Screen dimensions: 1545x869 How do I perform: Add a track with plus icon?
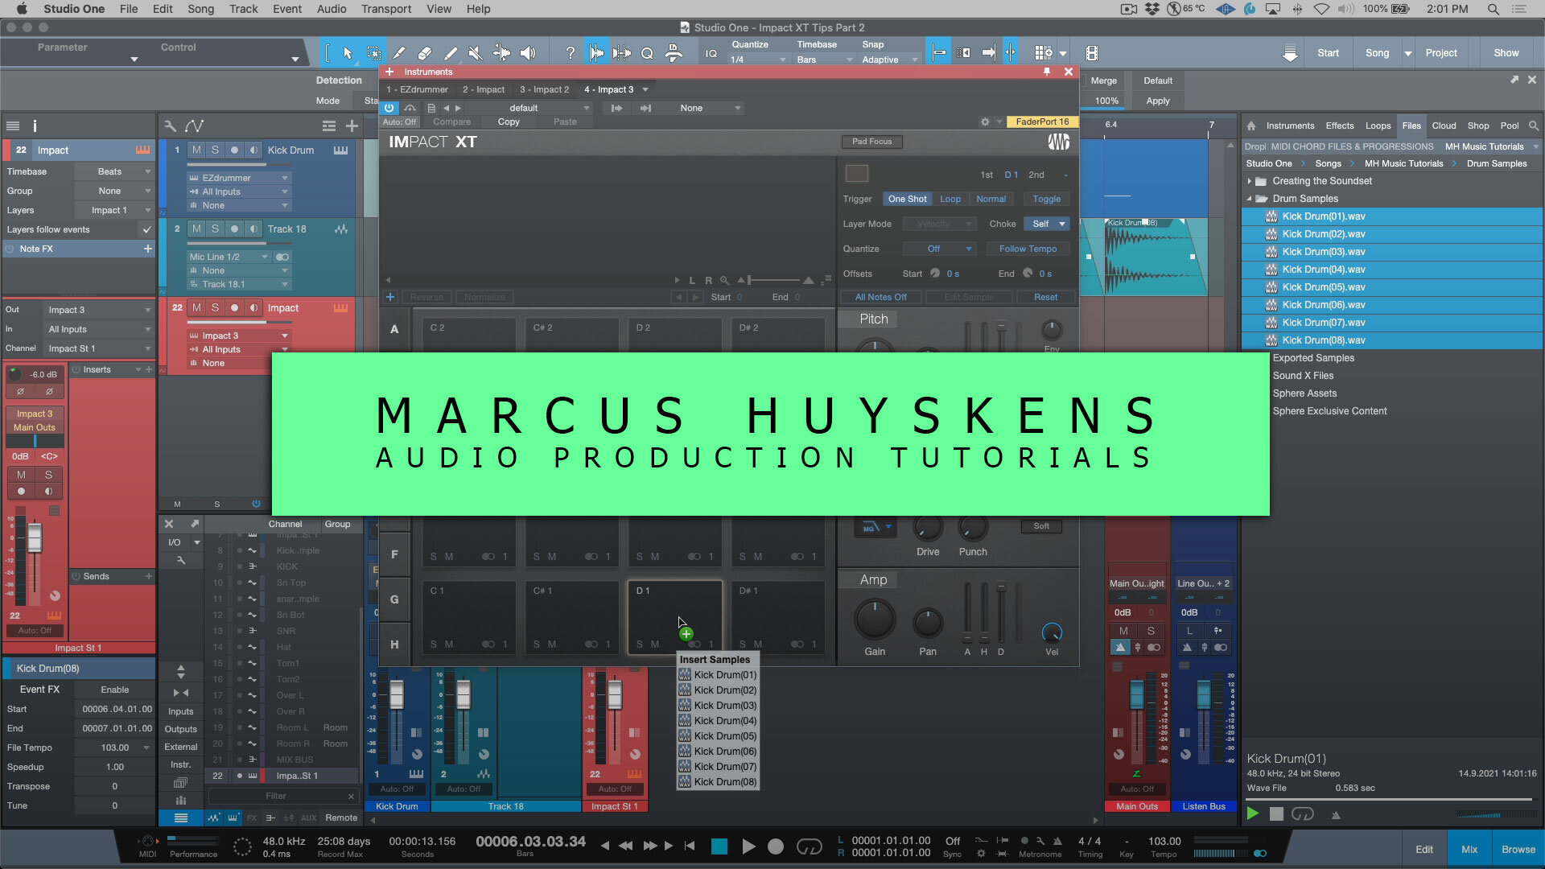(352, 126)
